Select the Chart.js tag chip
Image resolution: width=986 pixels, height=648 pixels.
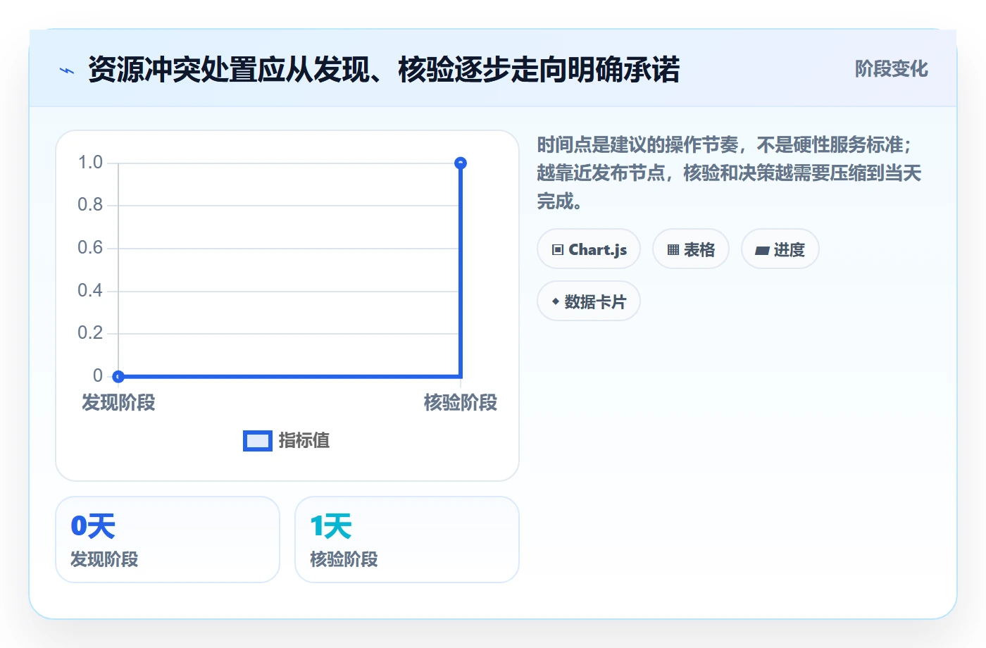[589, 249]
